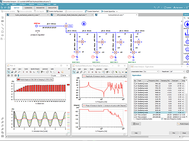Open the App space dropdown
This screenshot has width=189, height=141.
pyautogui.click(x=179, y=7)
